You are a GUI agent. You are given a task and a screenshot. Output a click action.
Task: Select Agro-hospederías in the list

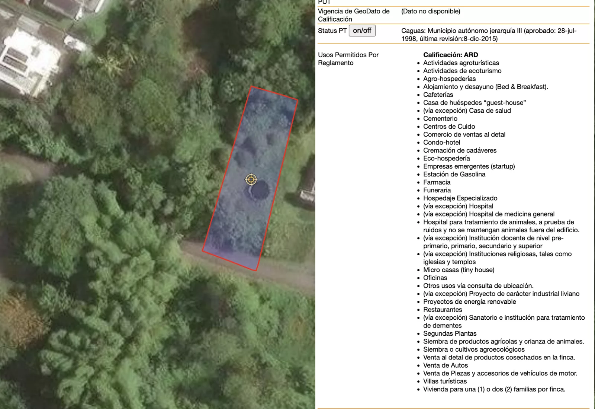point(450,79)
